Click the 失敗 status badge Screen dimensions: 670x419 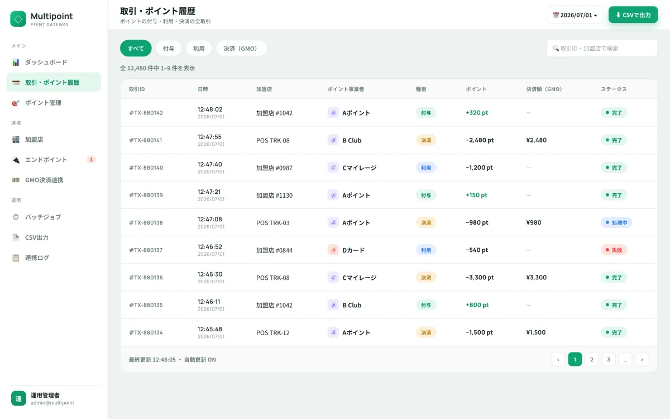tap(614, 250)
